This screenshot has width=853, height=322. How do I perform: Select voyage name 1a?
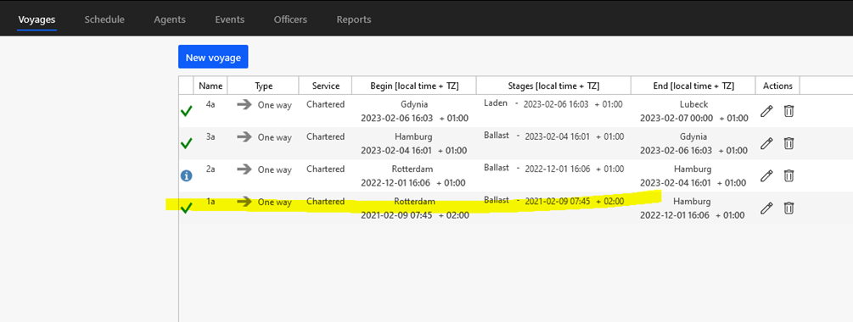coord(210,201)
